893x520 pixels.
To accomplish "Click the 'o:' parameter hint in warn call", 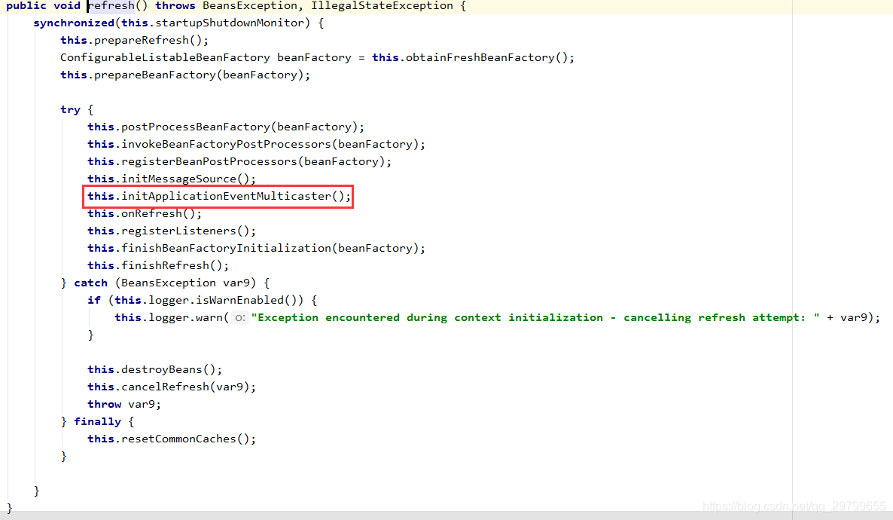I will [x=240, y=318].
